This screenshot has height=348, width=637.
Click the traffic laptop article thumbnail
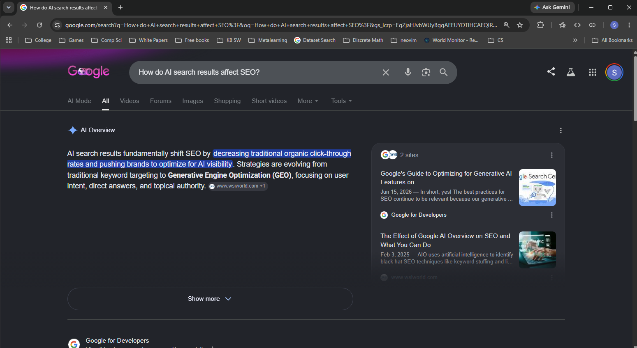(537, 250)
